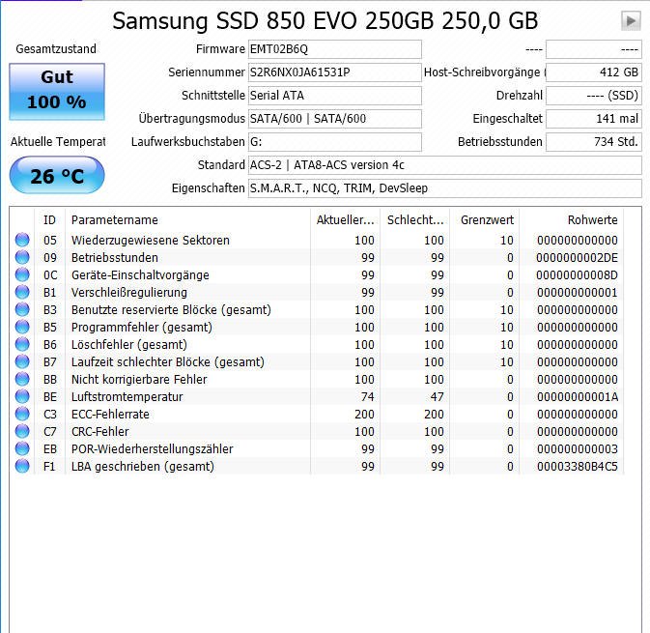This screenshot has width=650, height=633.
Task: Select the Nicht korrigierbare Fehler name
Action: [x=139, y=380]
